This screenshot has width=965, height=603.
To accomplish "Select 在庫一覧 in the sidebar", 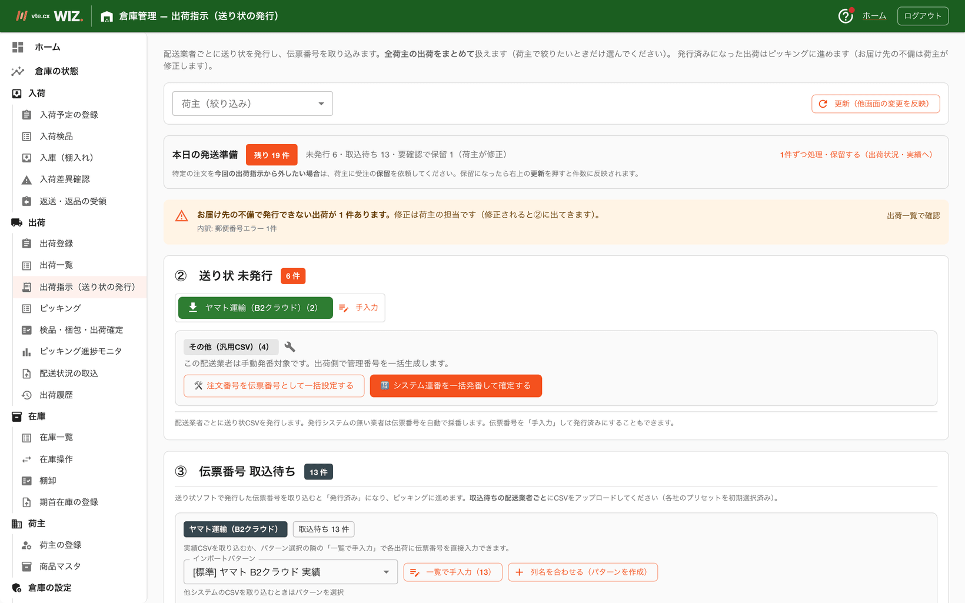I will point(56,438).
